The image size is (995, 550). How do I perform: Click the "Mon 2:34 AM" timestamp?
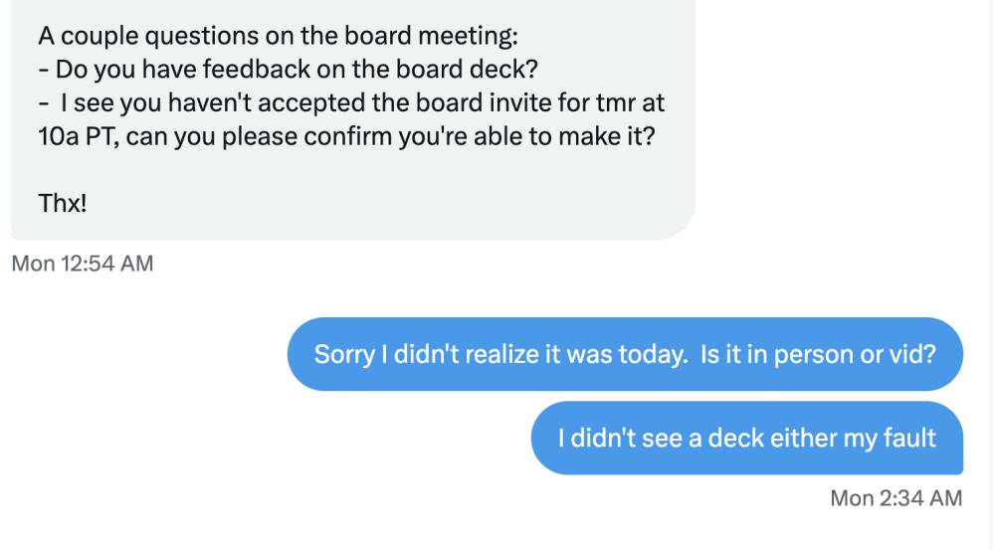[x=895, y=498]
